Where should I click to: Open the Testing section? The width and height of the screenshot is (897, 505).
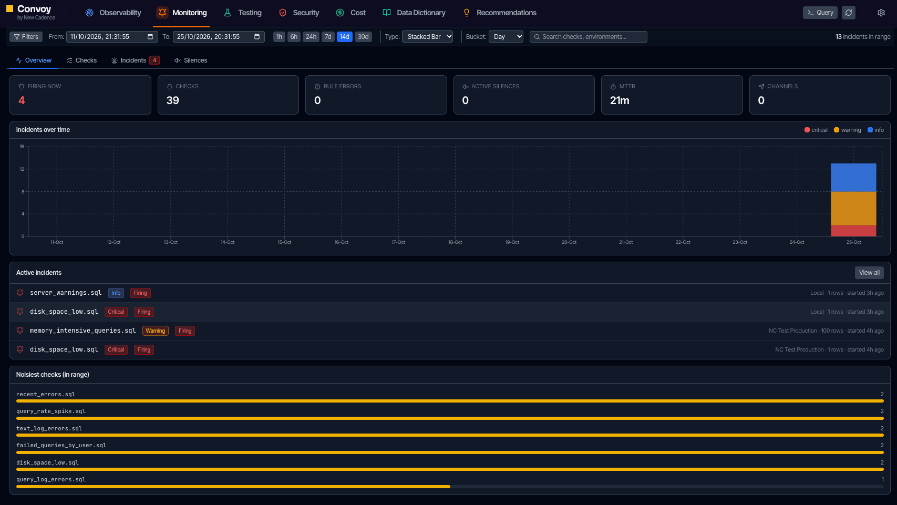243,13
